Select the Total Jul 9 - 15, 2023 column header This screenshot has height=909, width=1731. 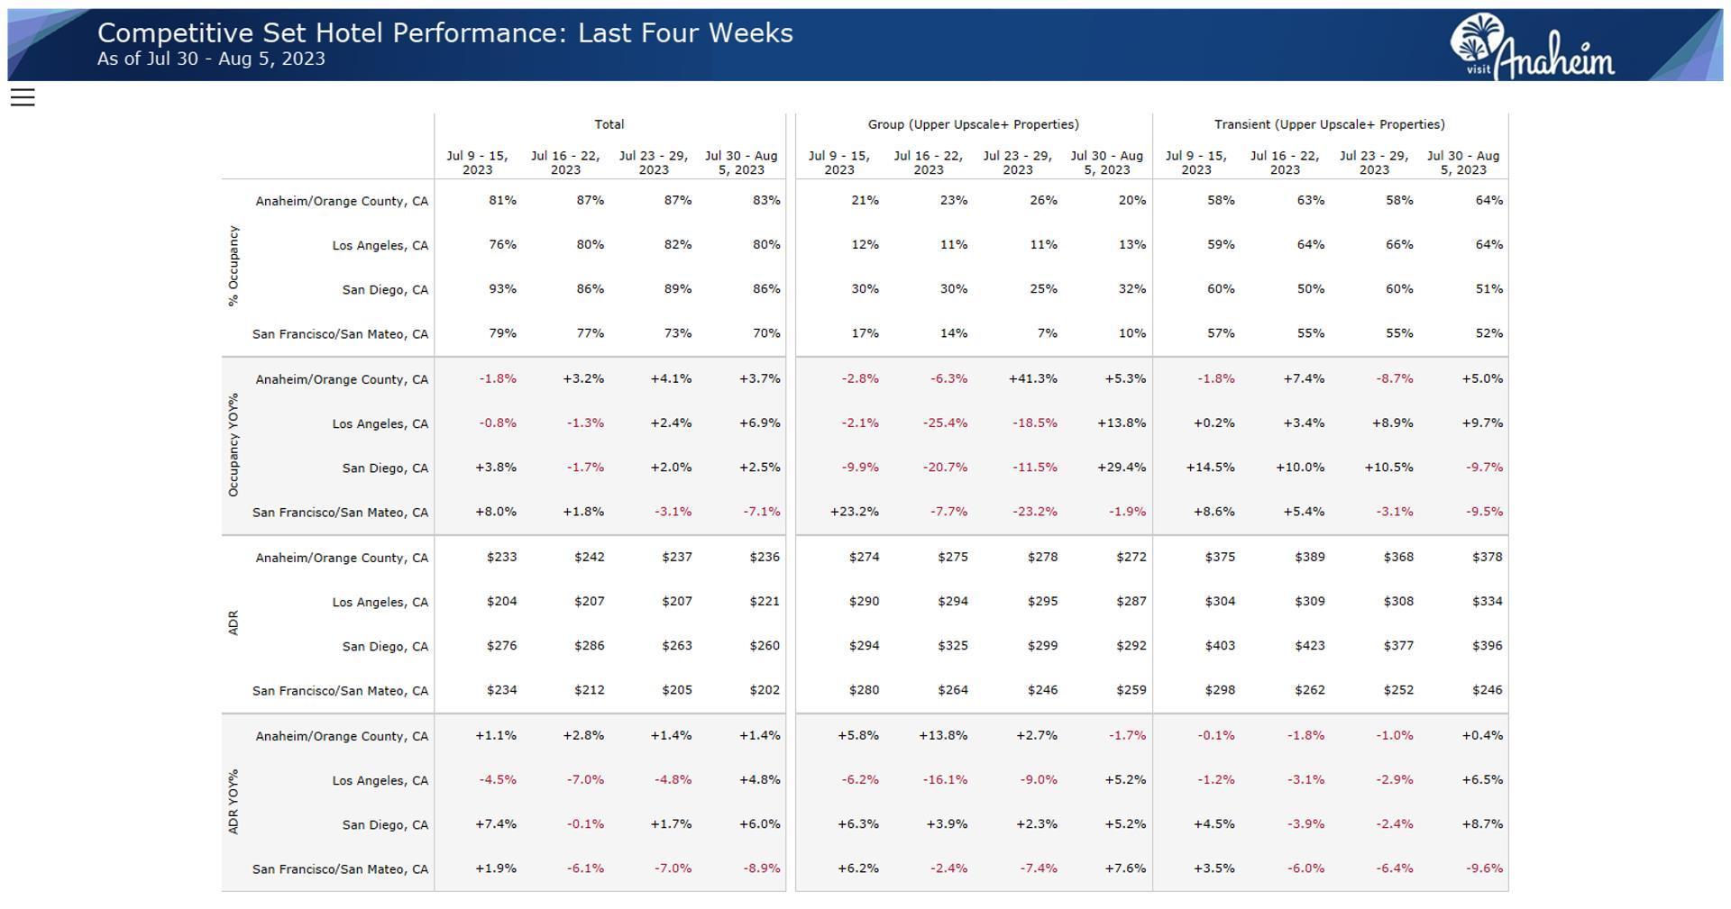tap(478, 163)
